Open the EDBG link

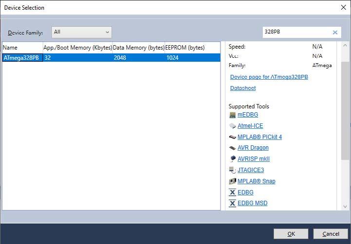pyautogui.click(x=245, y=192)
